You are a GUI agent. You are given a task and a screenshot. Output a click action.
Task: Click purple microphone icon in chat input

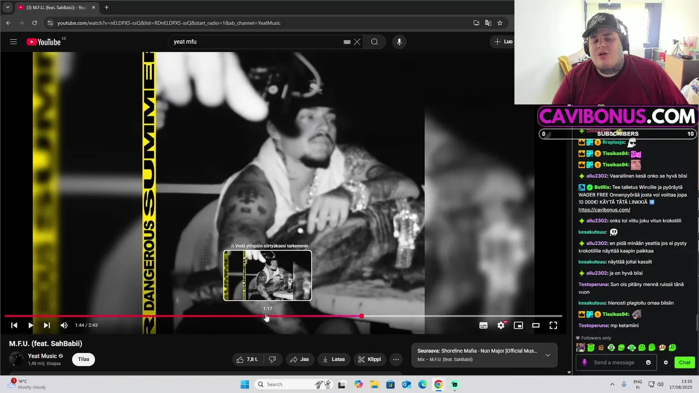coord(584,362)
